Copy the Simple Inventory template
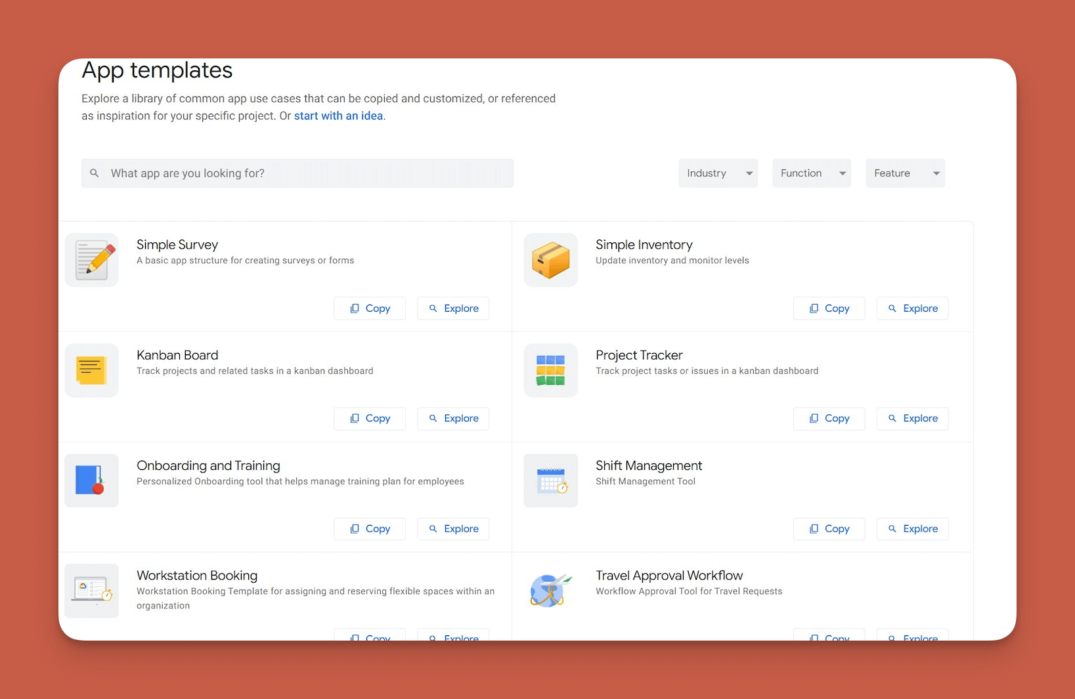The height and width of the screenshot is (699, 1075). [829, 308]
